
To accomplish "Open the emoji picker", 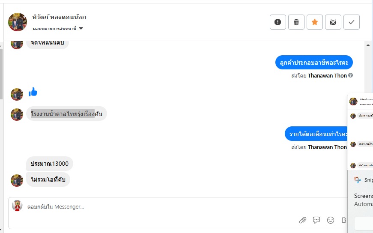I will 331,220.
